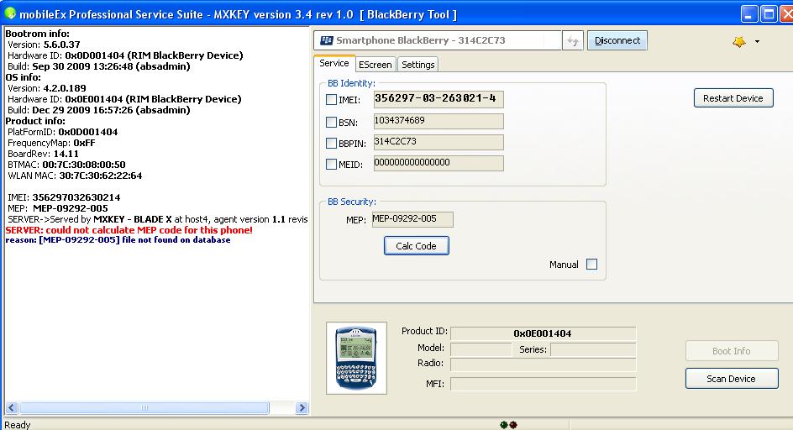The height and width of the screenshot is (430, 793).
Task: Check the BBPIN checkbox
Action: [x=331, y=143]
